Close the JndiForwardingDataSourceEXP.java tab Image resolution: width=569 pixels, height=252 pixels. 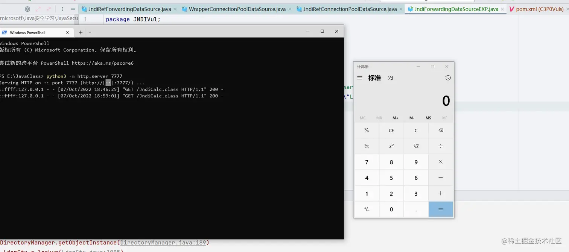503,9
